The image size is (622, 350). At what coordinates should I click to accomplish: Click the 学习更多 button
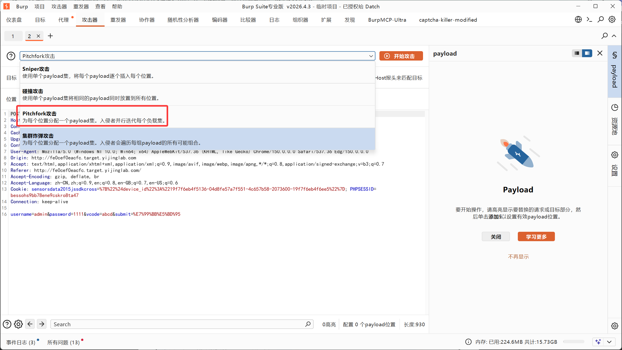[536, 236]
